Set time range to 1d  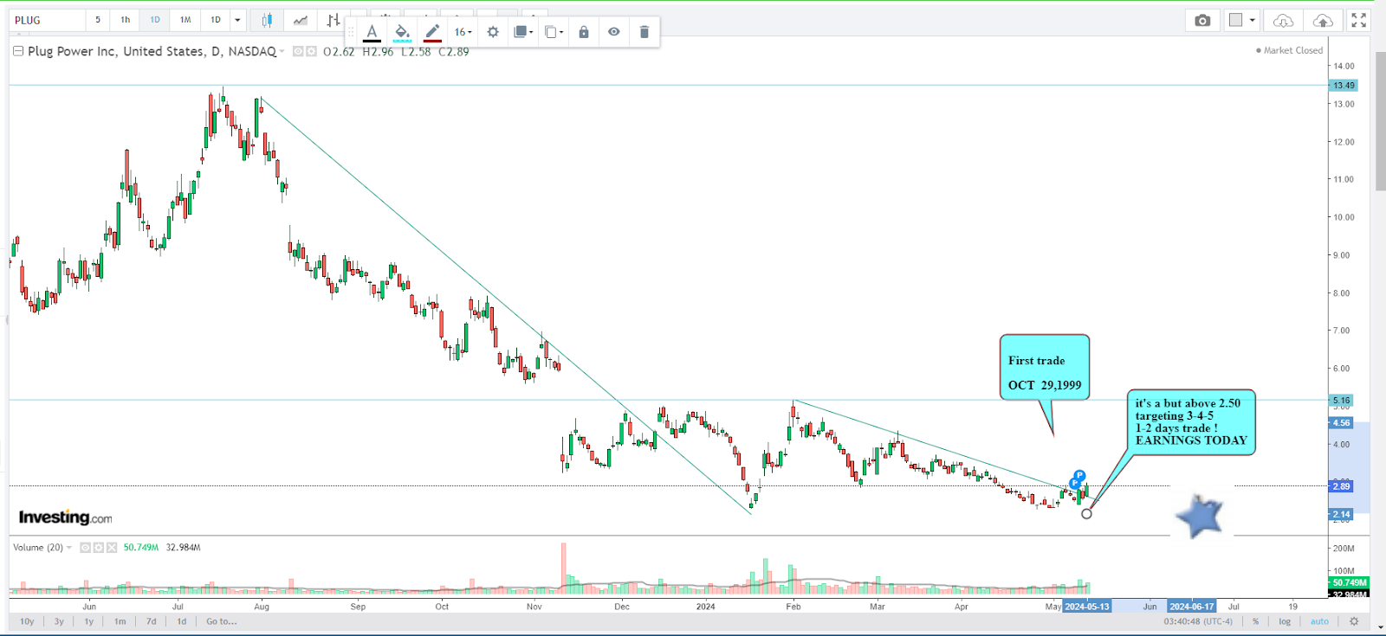coord(182,621)
